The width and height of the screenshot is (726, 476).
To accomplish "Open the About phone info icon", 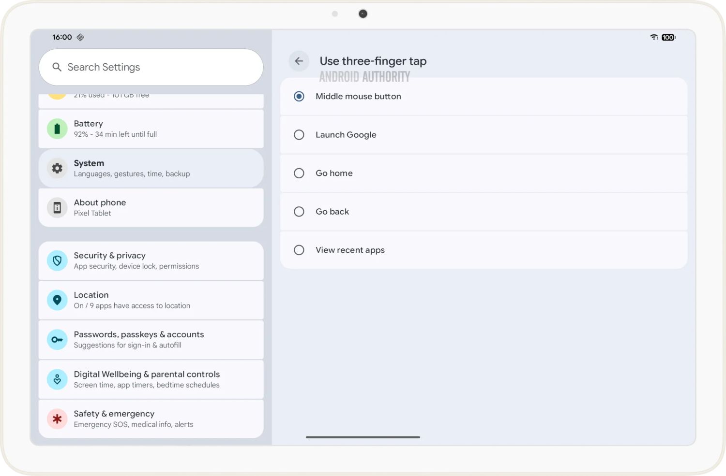I will [57, 208].
